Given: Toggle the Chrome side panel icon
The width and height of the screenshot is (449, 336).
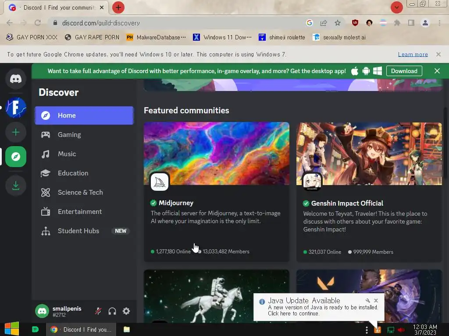Looking at the screenshot, I should pos(411,23).
